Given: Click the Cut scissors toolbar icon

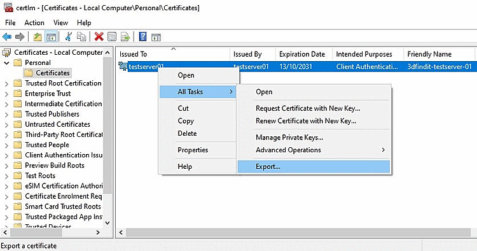Looking at the screenshot, I should tap(69, 37).
